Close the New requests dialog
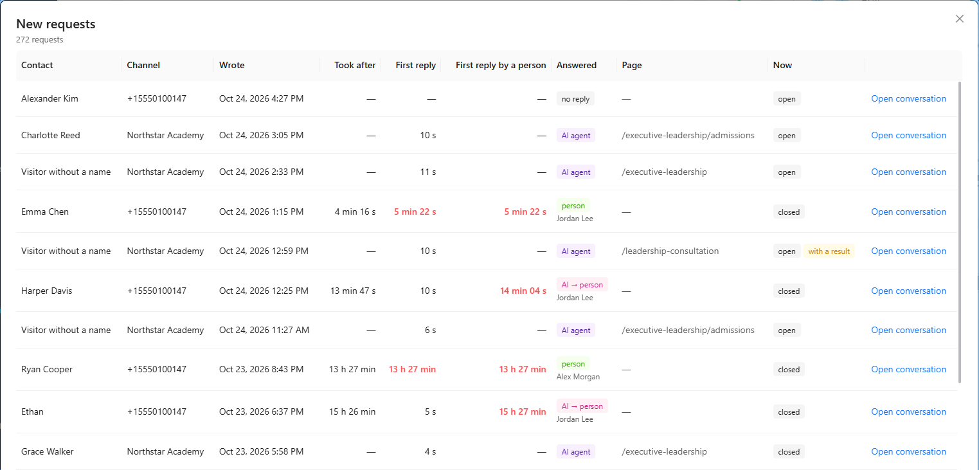979x470 pixels. [x=960, y=19]
